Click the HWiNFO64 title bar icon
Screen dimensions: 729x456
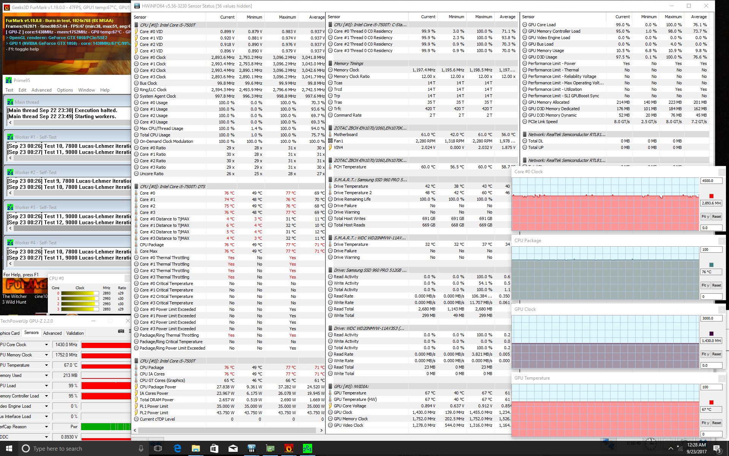137,6
